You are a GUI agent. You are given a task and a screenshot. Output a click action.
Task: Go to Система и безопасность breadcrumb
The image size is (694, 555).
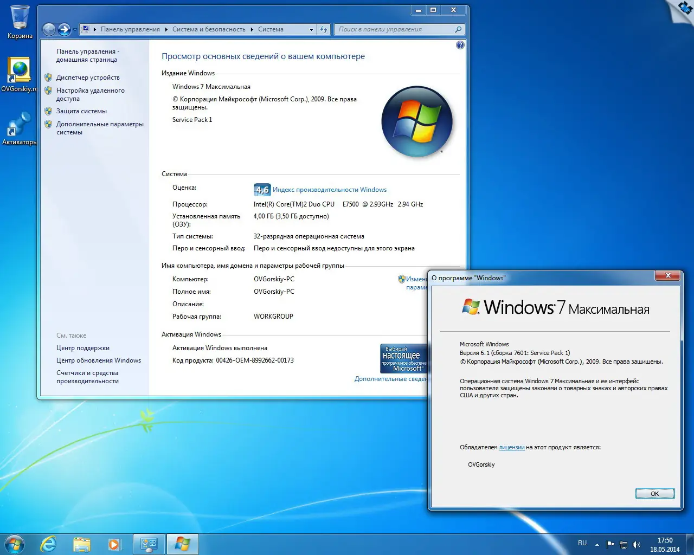click(209, 29)
